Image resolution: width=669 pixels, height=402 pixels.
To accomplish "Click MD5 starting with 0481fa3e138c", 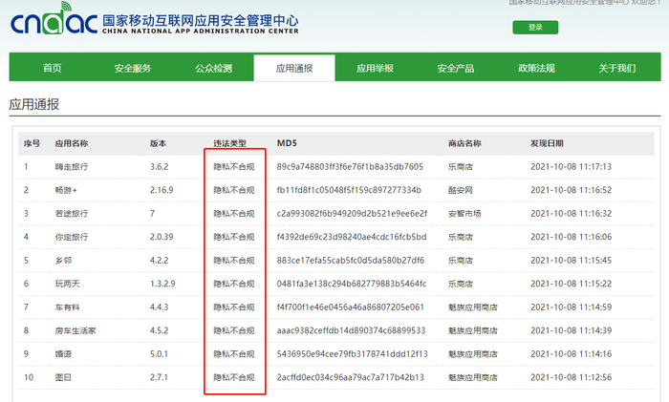I will (352, 284).
